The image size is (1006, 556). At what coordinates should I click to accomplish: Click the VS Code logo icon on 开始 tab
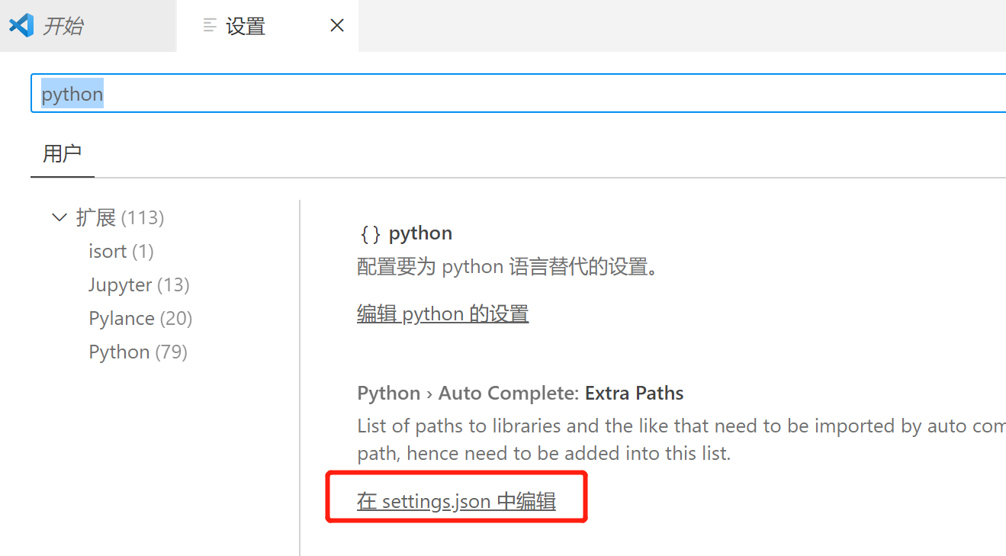(x=21, y=25)
